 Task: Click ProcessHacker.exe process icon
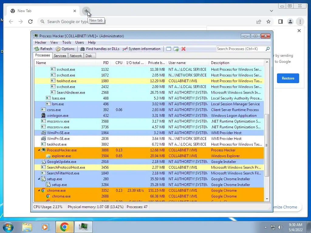click(x=43, y=150)
